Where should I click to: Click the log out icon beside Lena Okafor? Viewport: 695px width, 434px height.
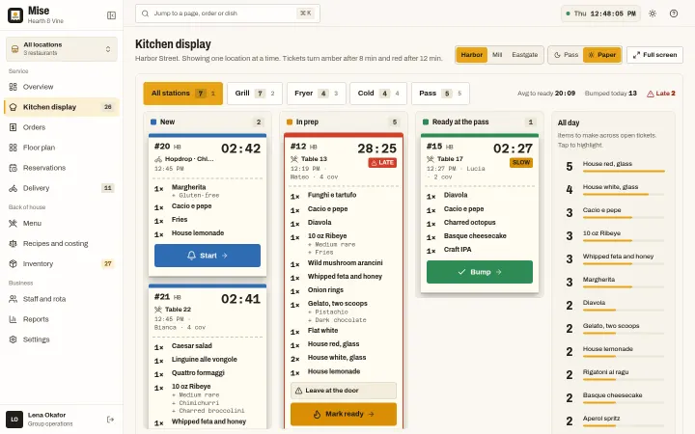(110, 420)
